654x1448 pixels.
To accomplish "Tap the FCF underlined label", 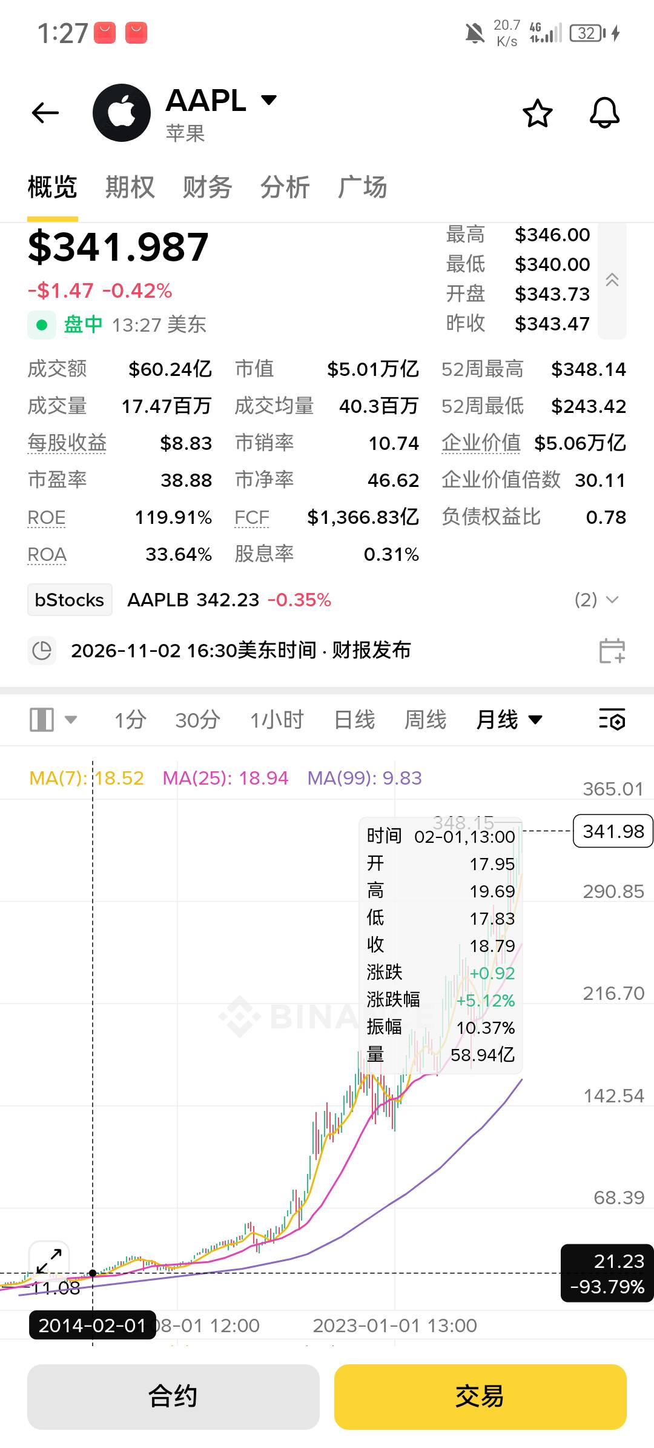I will click(252, 518).
